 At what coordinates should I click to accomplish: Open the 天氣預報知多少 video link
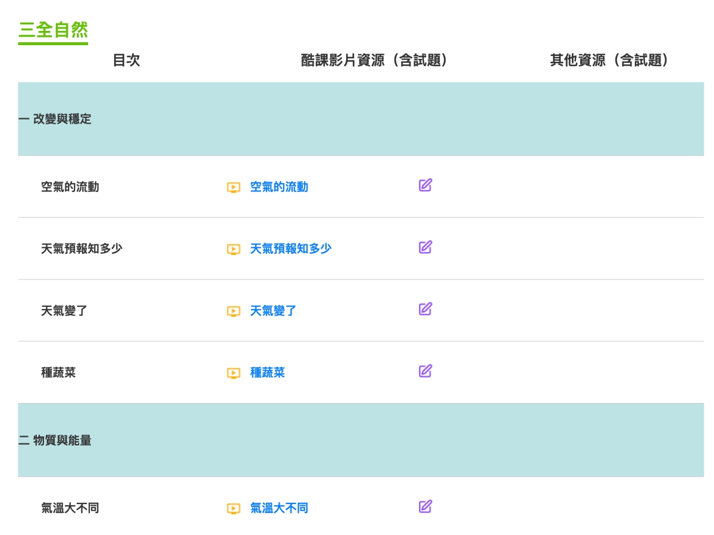(290, 249)
